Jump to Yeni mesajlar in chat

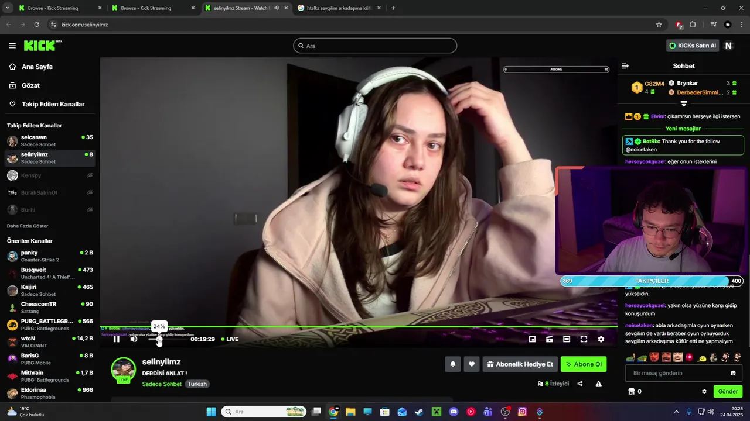683,129
